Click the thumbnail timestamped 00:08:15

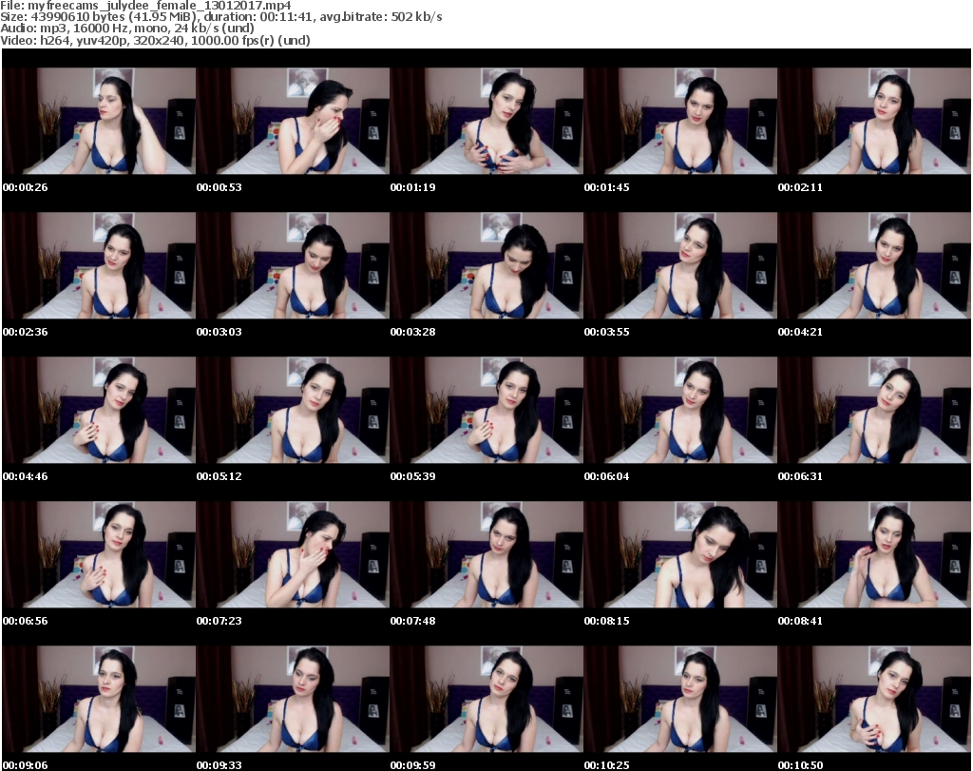click(680, 555)
